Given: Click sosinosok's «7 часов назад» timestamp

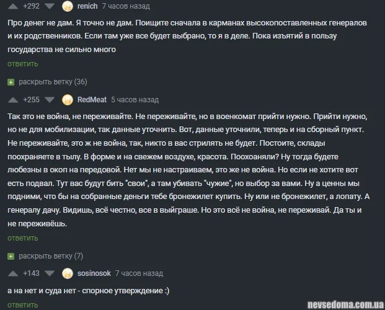Looking at the screenshot, I should pyautogui.click(x=140, y=273).
